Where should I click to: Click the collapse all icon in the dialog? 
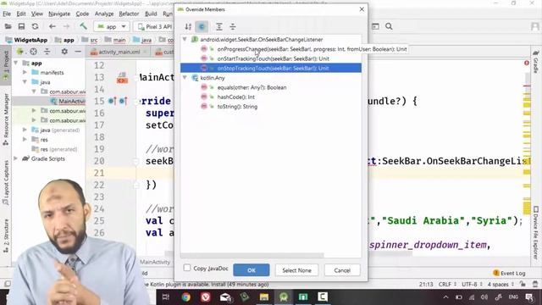[233, 26]
